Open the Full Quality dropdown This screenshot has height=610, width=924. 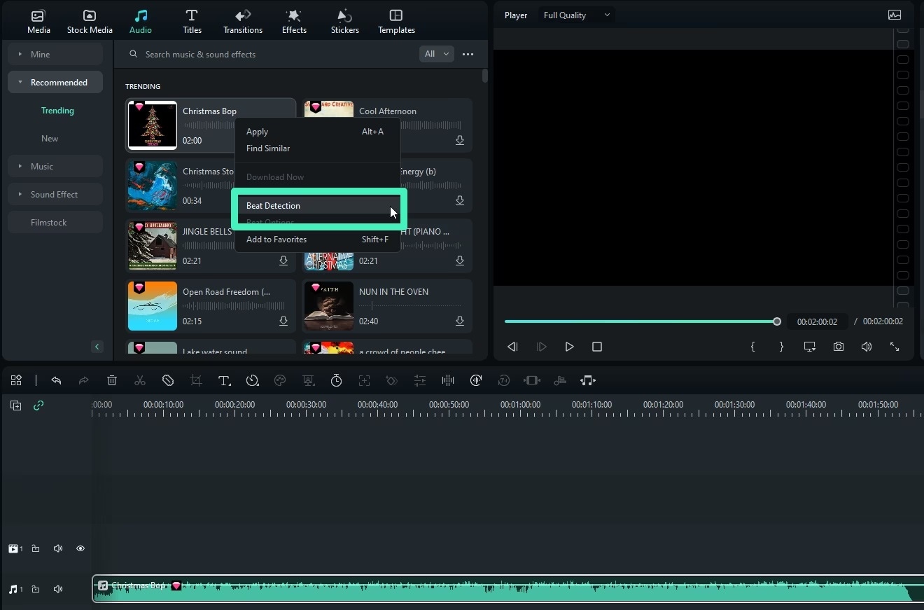(576, 15)
